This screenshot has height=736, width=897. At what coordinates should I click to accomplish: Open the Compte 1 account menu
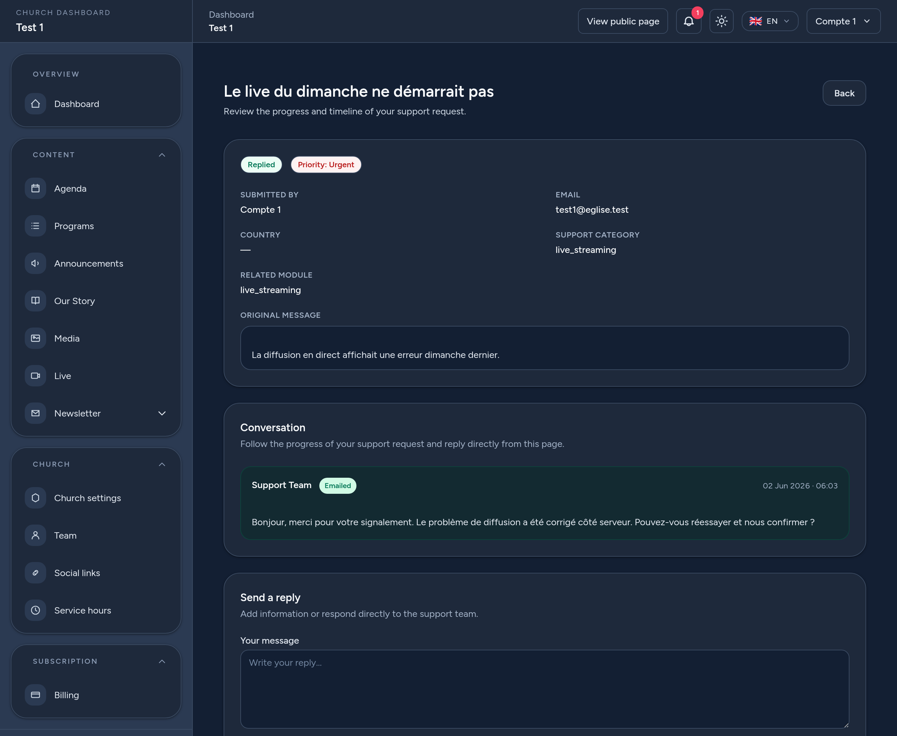click(x=843, y=21)
